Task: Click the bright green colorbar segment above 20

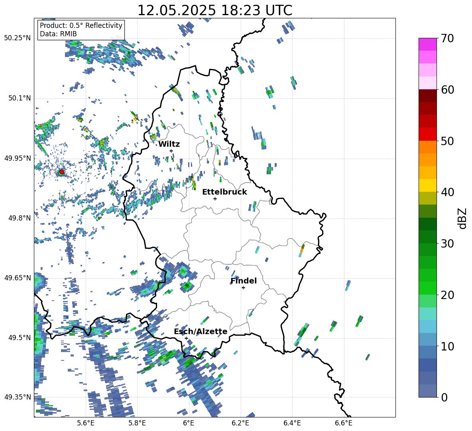Action: pos(428,288)
